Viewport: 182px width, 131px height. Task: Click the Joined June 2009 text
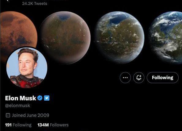pos(31,115)
